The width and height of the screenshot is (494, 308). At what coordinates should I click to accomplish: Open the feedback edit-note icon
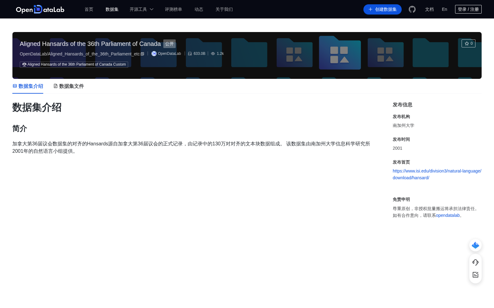click(475, 275)
